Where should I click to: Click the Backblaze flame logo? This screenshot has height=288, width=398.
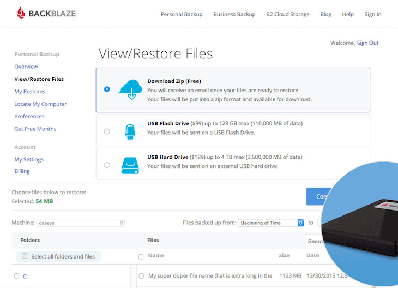(21, 13)
